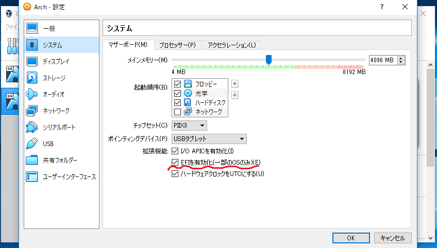The image size is (437, 248).
Task: Select the selected 64-bit VM icon in background list
Action: pos(12,101)
